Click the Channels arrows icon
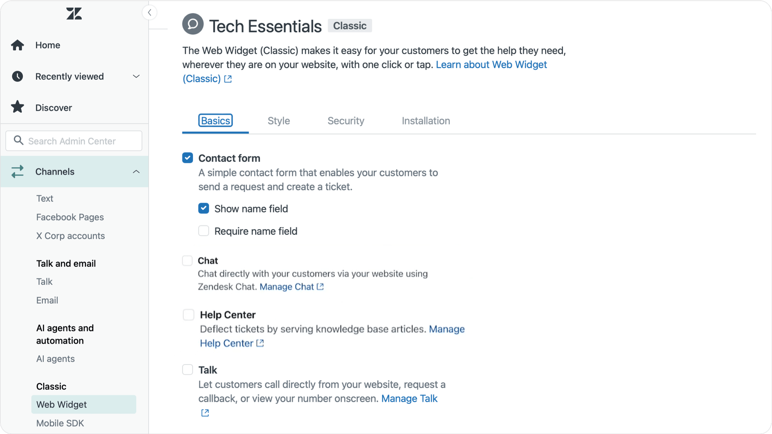This screenshot has width=772, height=434. tap(17, 172)
